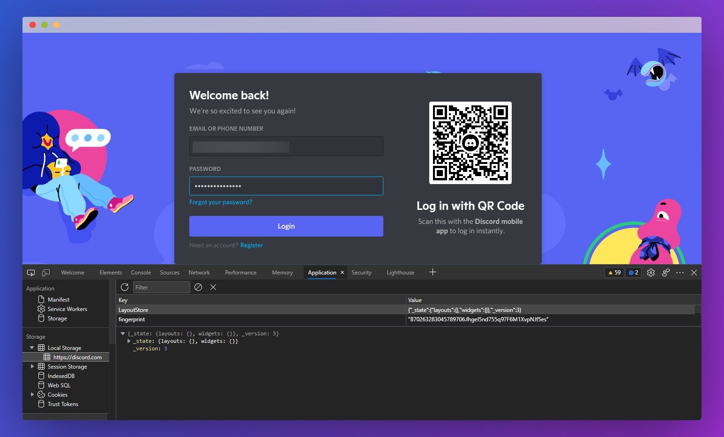Switch to the Memory tab
724x437 pixels.
point(283,273)
